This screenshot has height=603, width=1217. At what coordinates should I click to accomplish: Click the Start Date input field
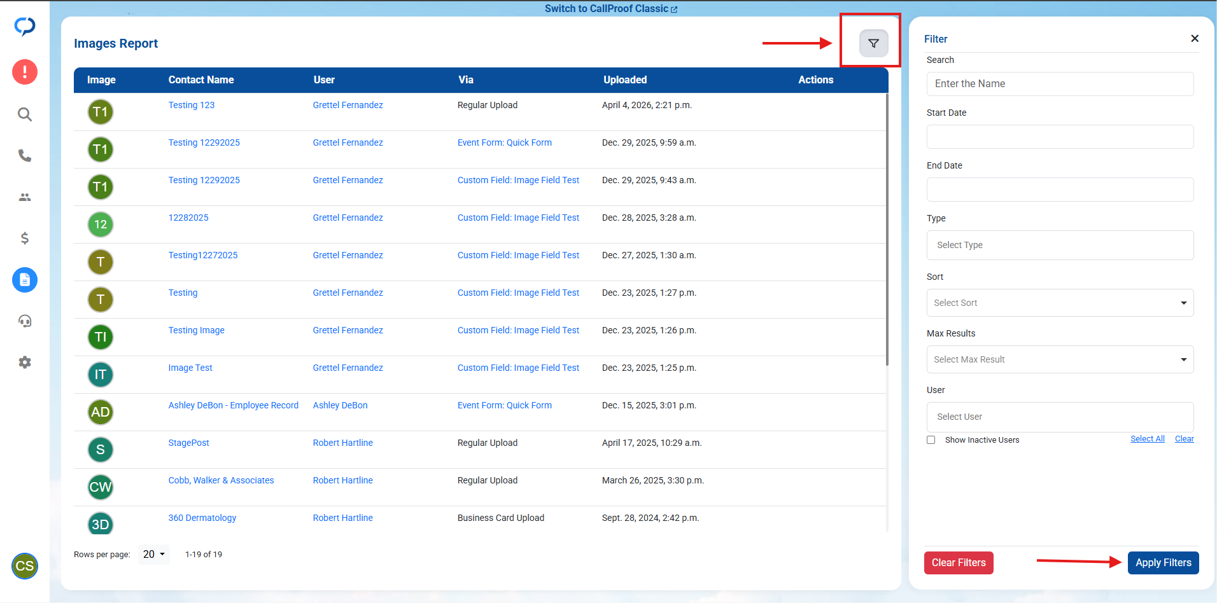tap(1060, 137)
